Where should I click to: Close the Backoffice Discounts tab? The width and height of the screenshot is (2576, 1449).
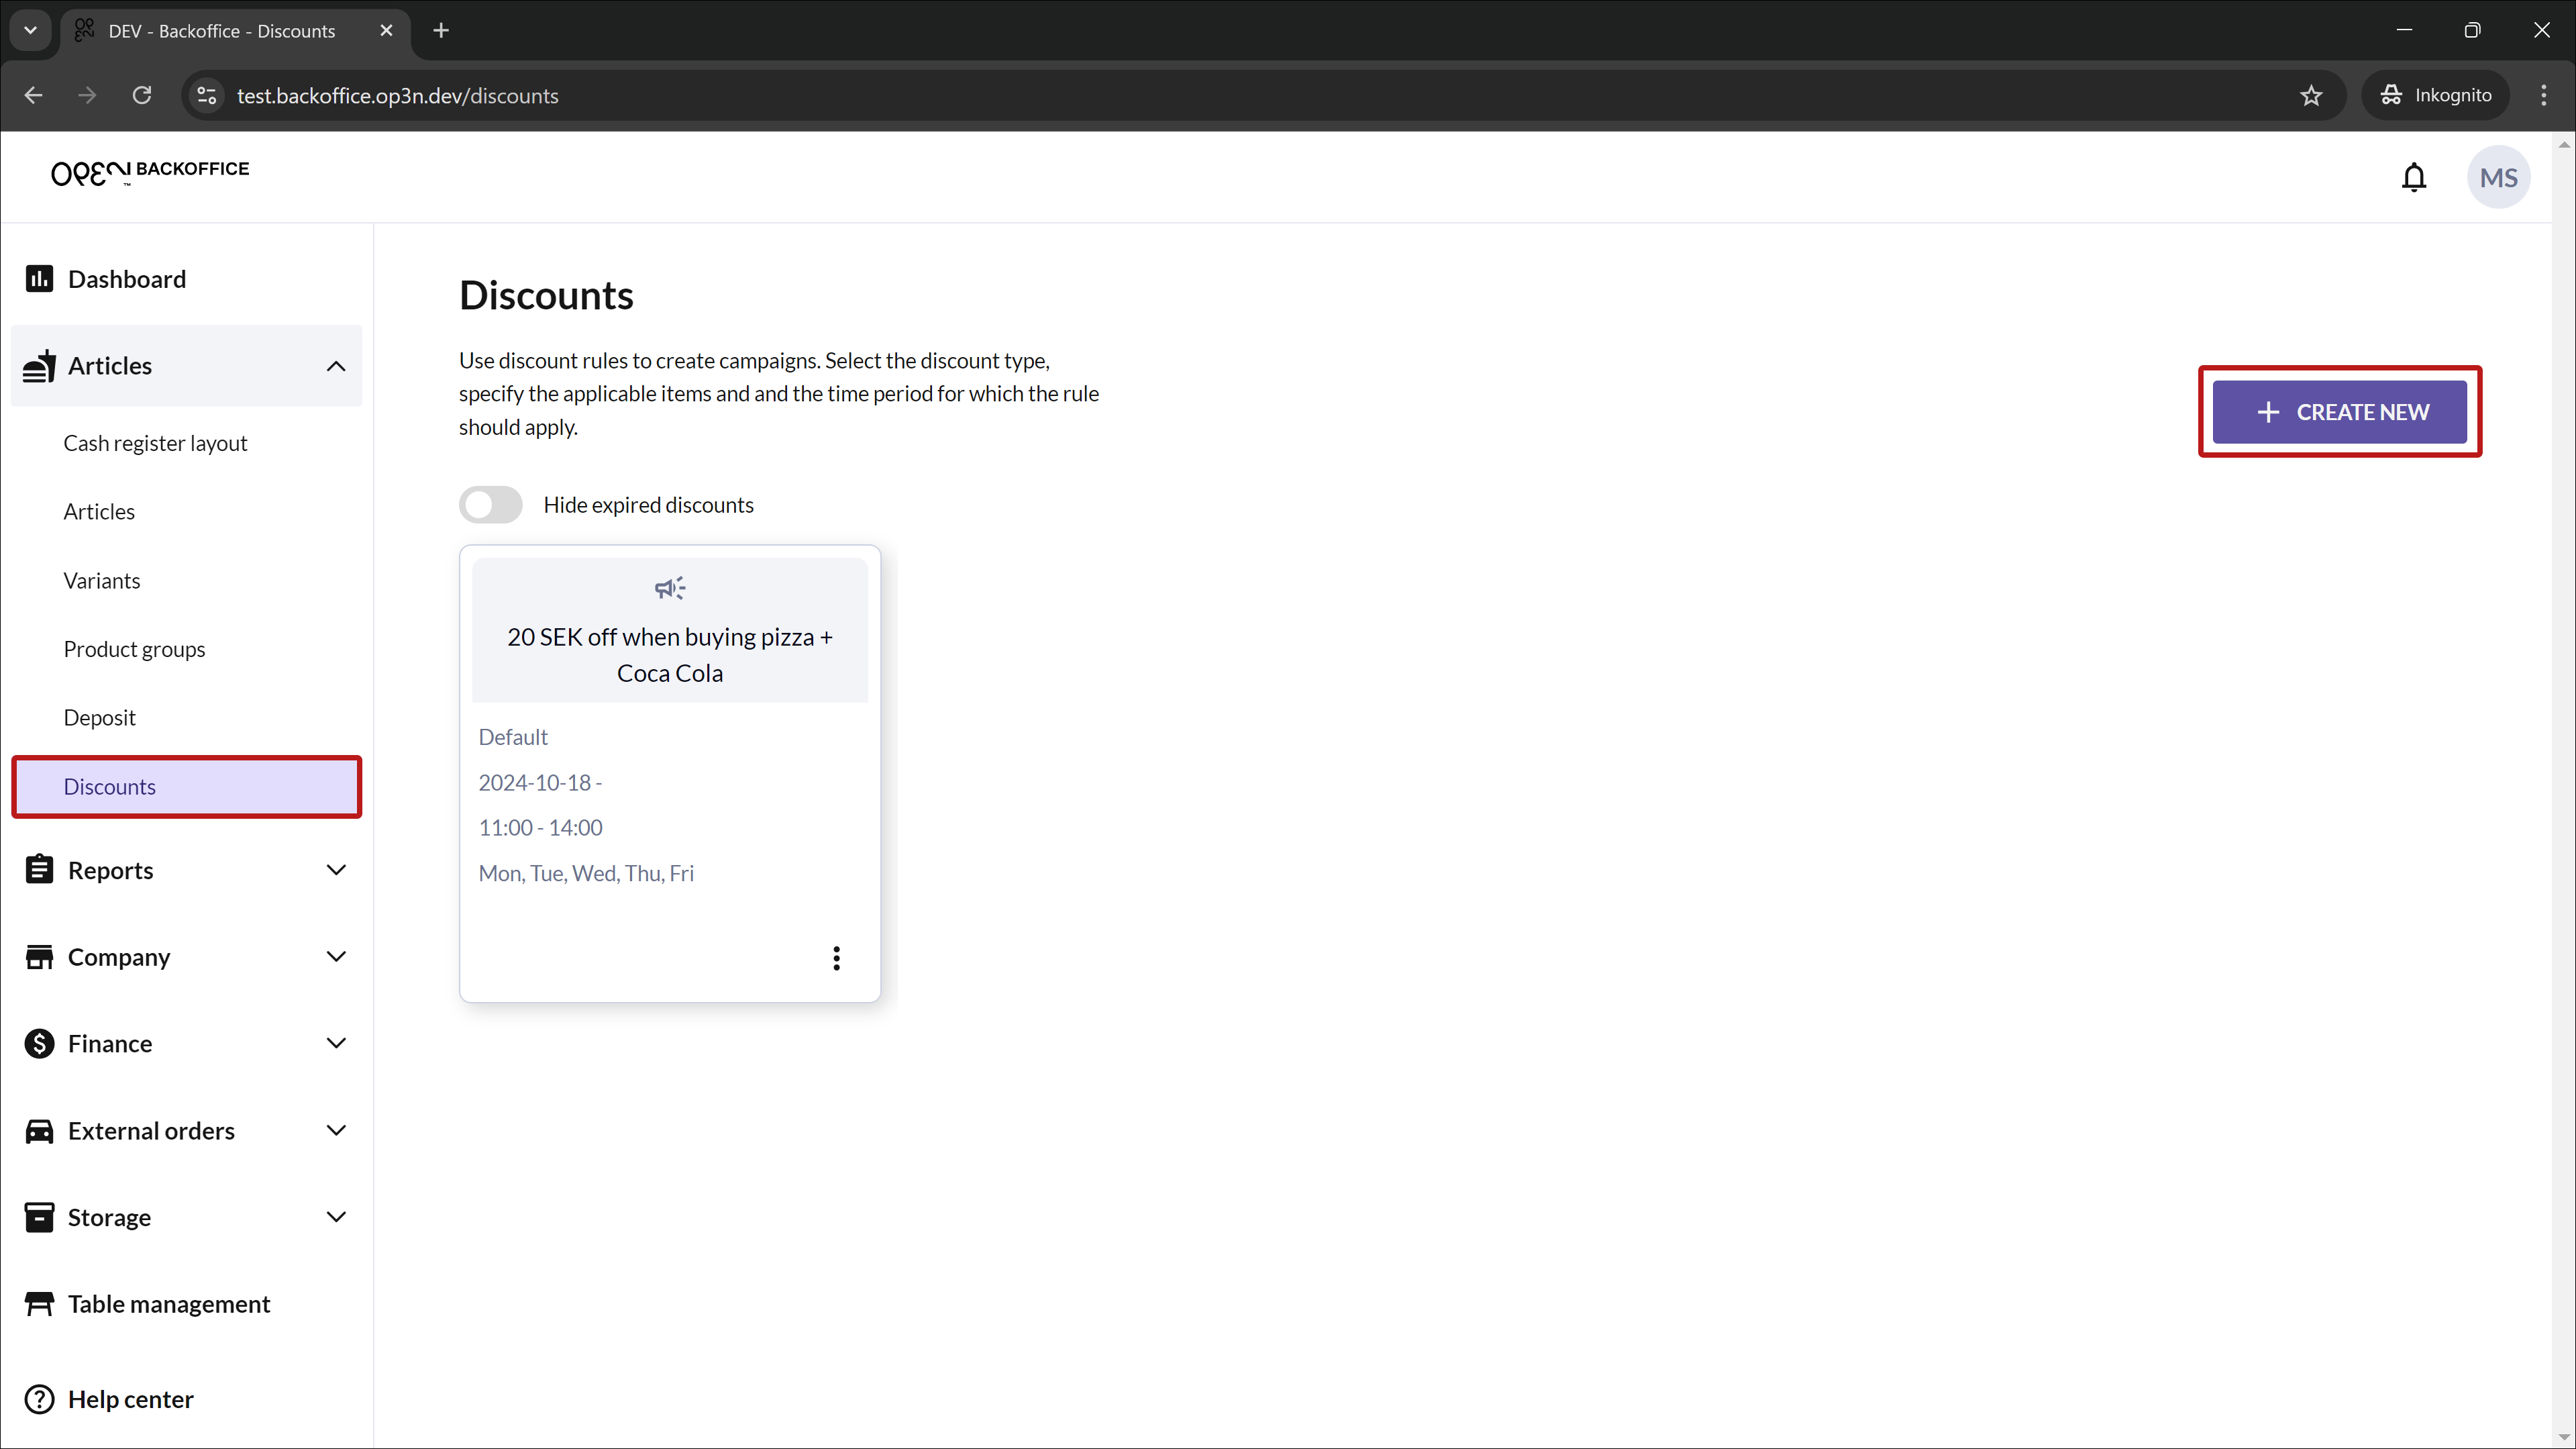pyautogui.click(x=386, y=30)
